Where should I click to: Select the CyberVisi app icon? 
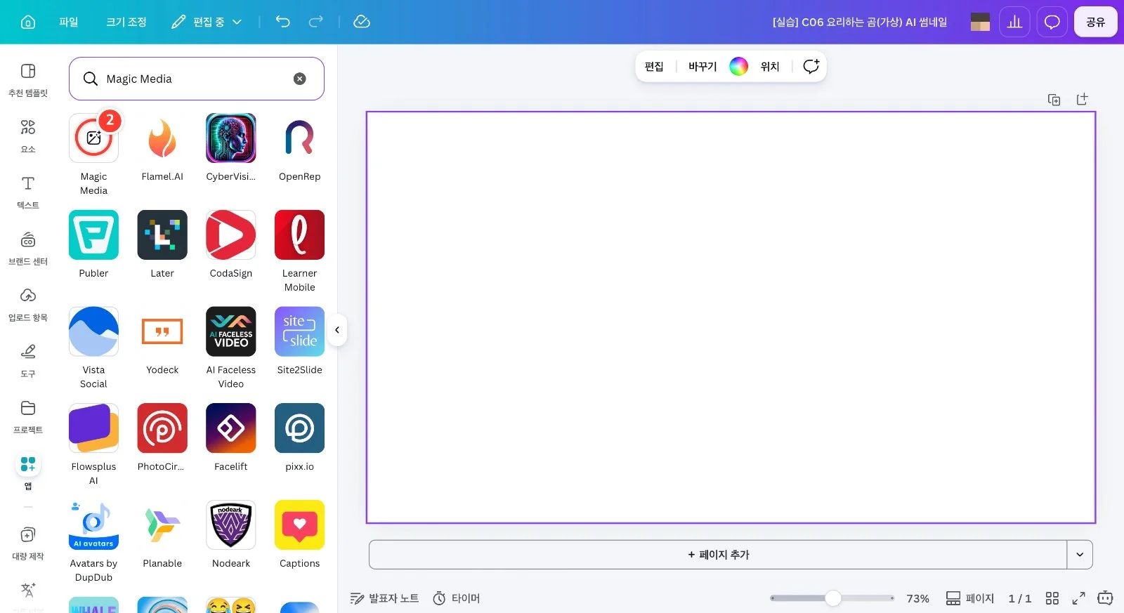(231, 138)
